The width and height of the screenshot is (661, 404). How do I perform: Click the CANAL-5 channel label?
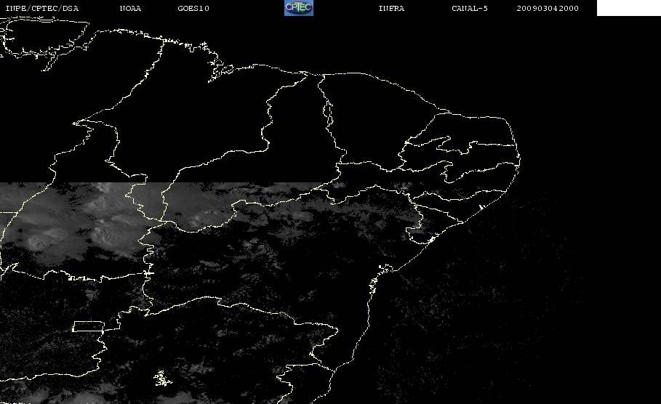tap(470, 9)
